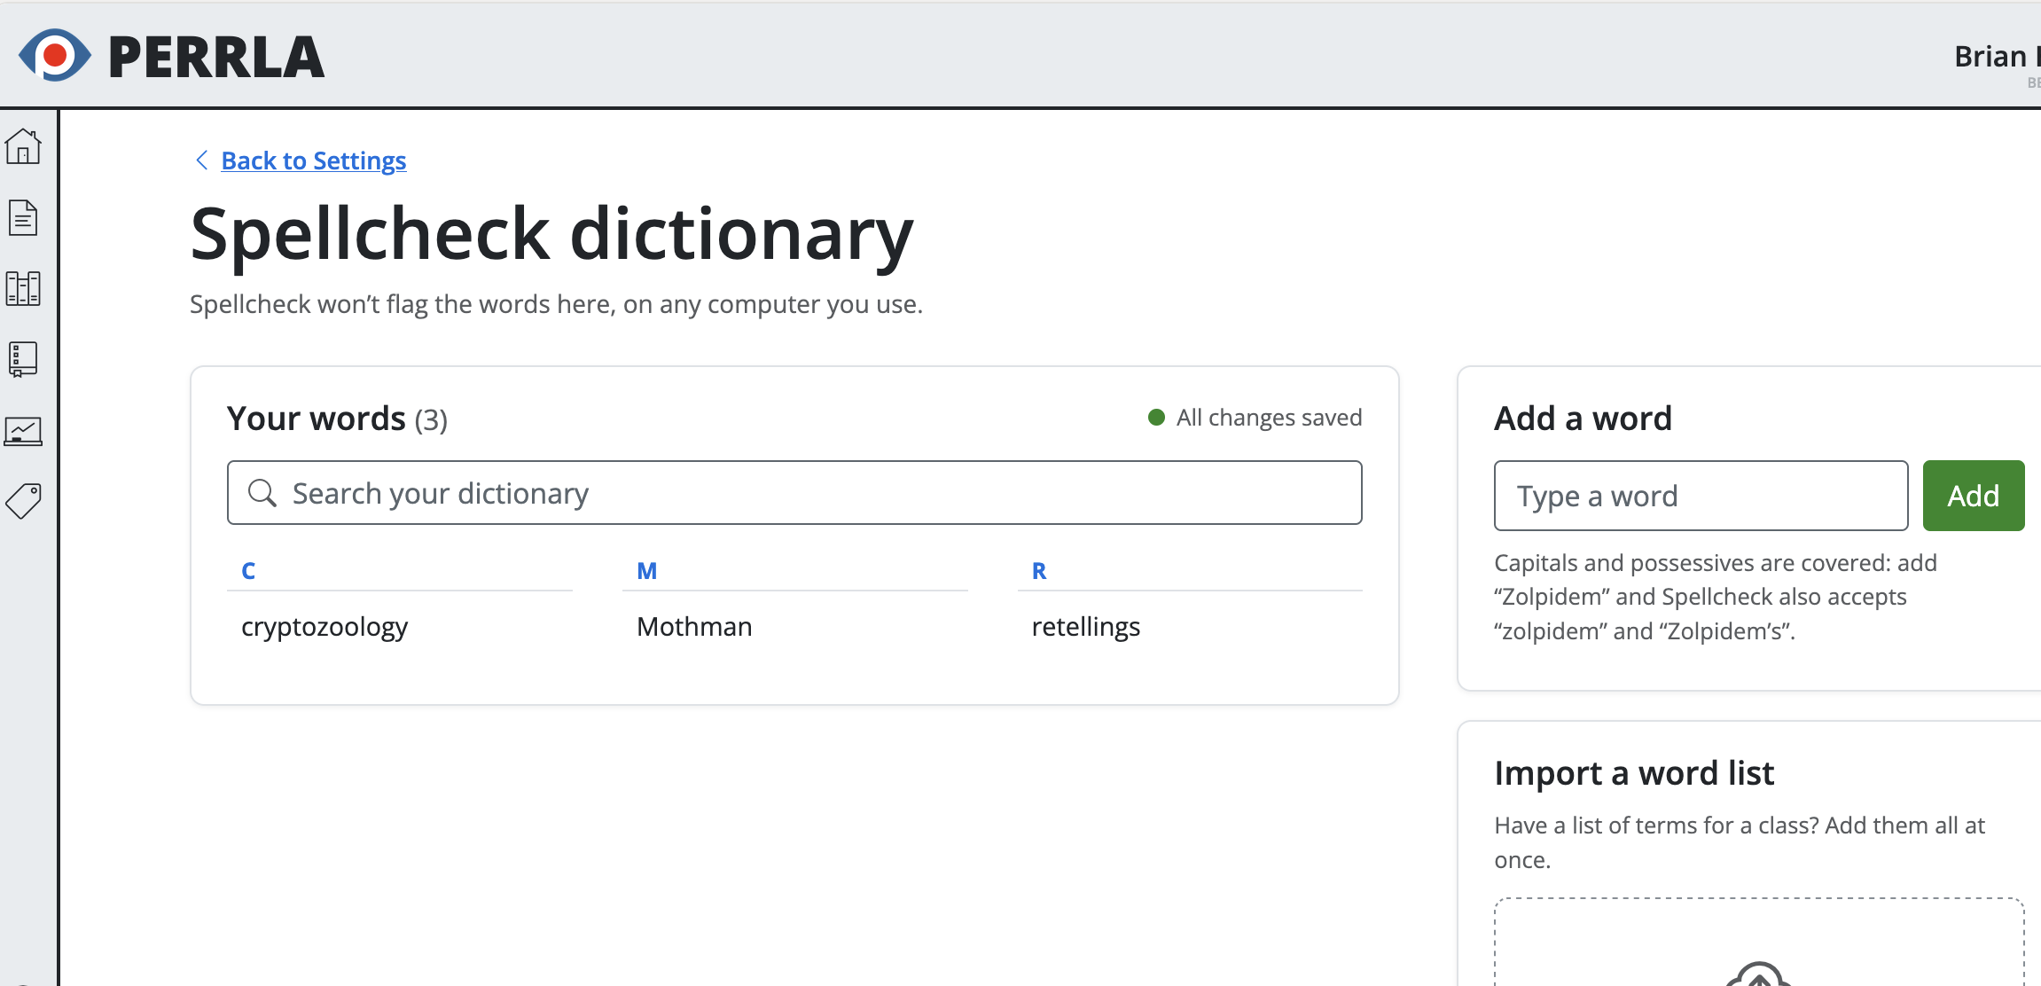Click the Add a word heading
Screen dimensions: 2041x986
pyautogui.click(x=1584, y=419)
